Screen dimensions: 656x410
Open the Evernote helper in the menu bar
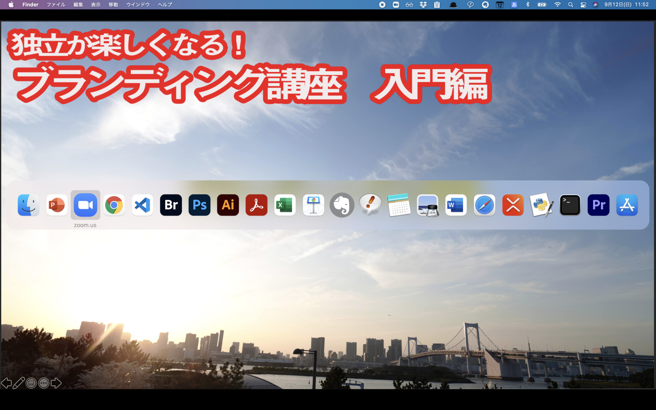pyautogui.click(x=486, y=5)
